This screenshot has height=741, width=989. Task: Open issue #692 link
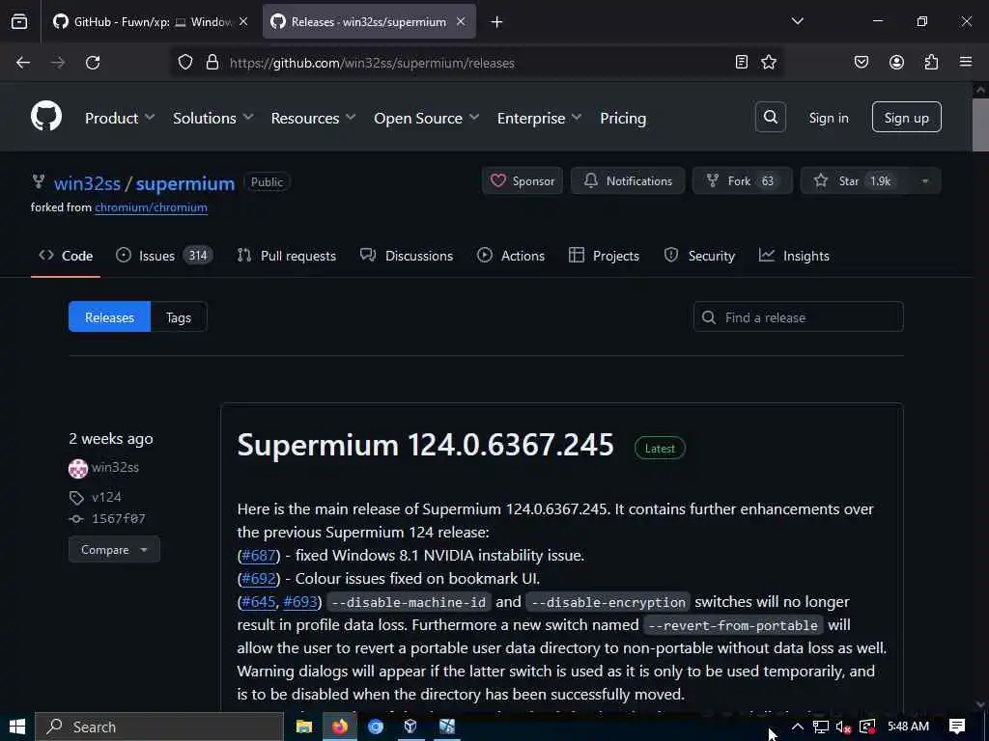(x=259, y=579)
